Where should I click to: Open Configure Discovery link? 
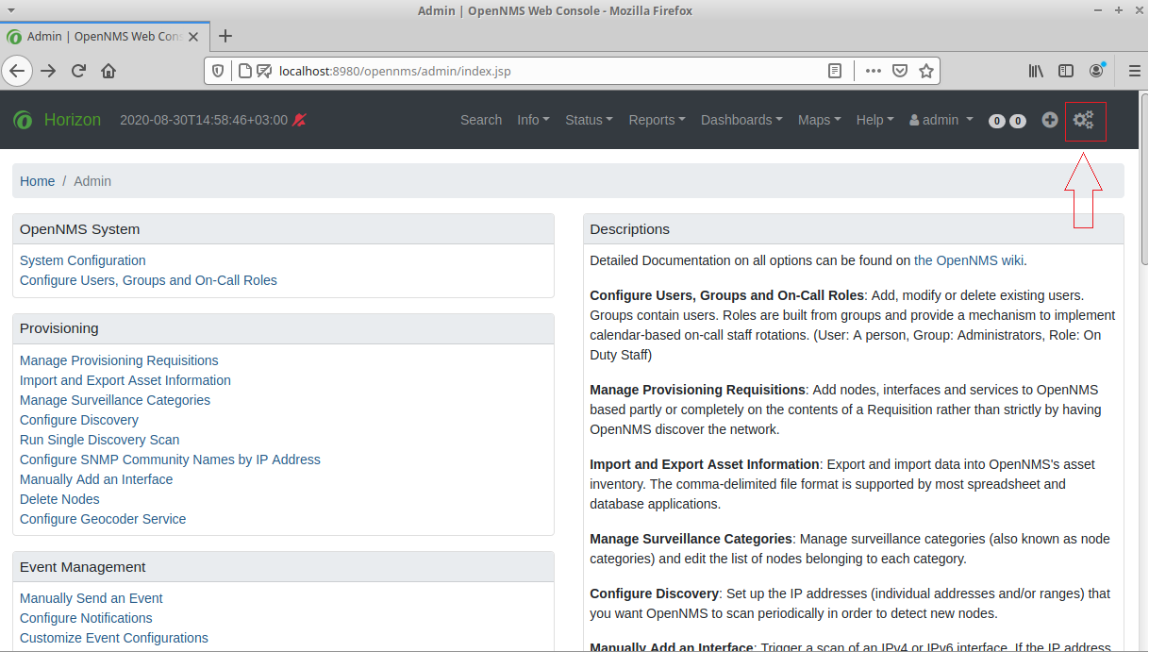(x=79, y=420)
